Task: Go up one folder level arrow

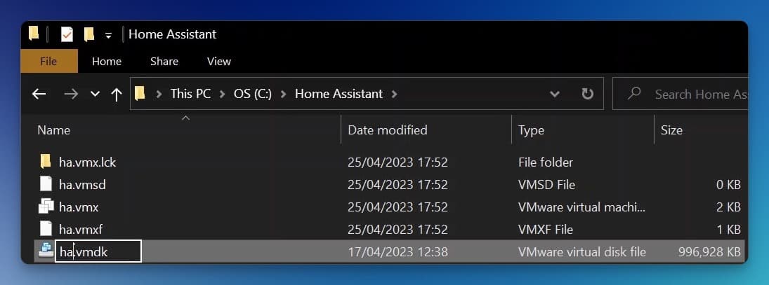Action: pos(117,95)
